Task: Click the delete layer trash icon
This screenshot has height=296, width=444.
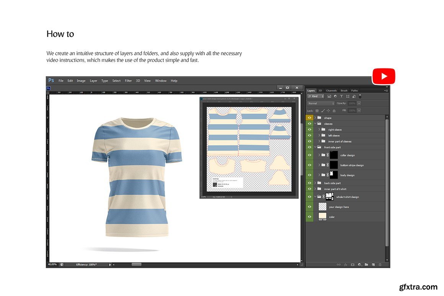Action: pos(380,264)
